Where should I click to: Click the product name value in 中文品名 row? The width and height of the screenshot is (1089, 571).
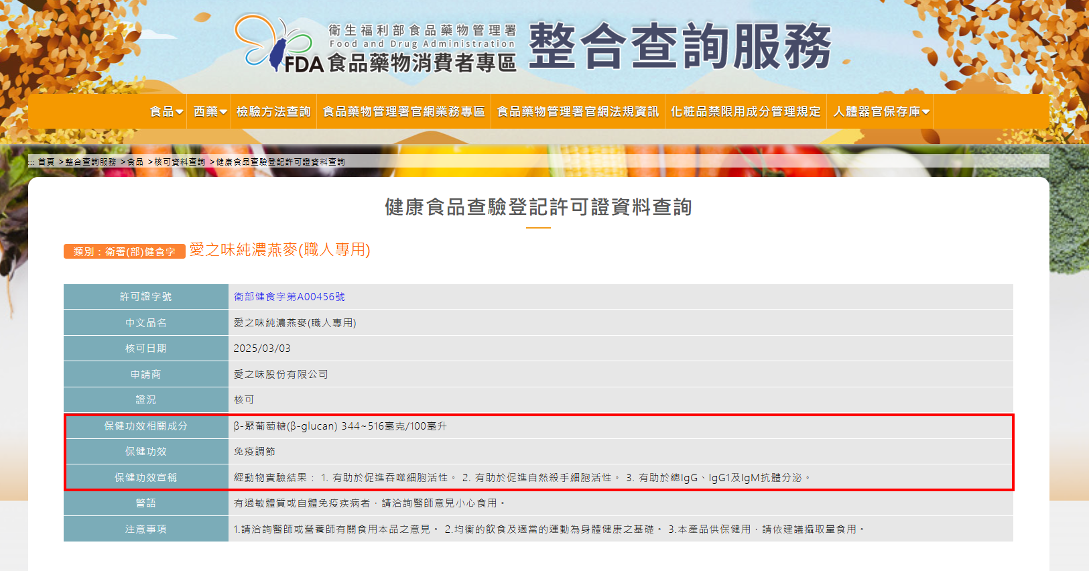tap(295, 323)
